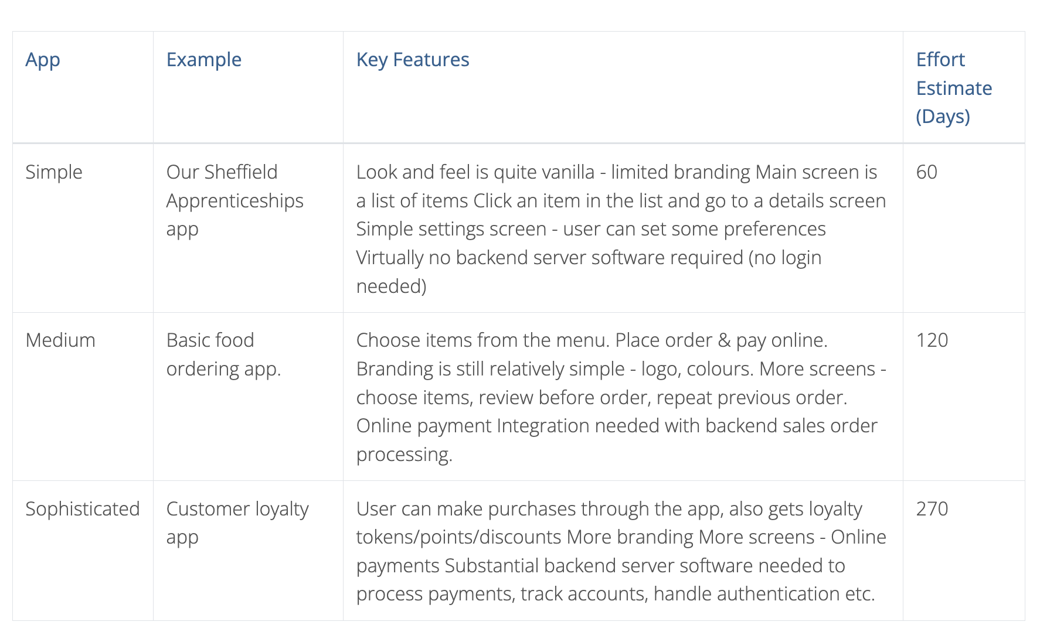Select the Simple app type cell
This screenshot has height=642, width=1040.
[x=54, y=172]
